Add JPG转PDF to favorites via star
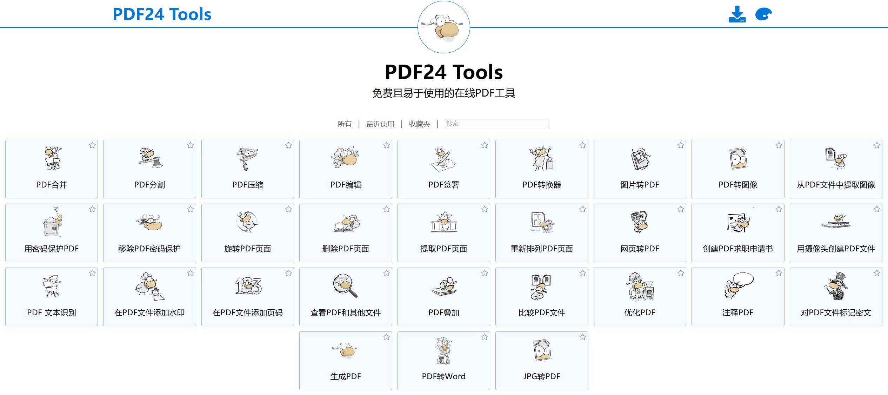Viewport: 888px width, 395px height. 583,337
